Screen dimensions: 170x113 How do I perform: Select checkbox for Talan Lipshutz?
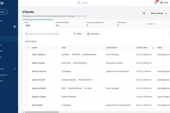pos(26,55)
